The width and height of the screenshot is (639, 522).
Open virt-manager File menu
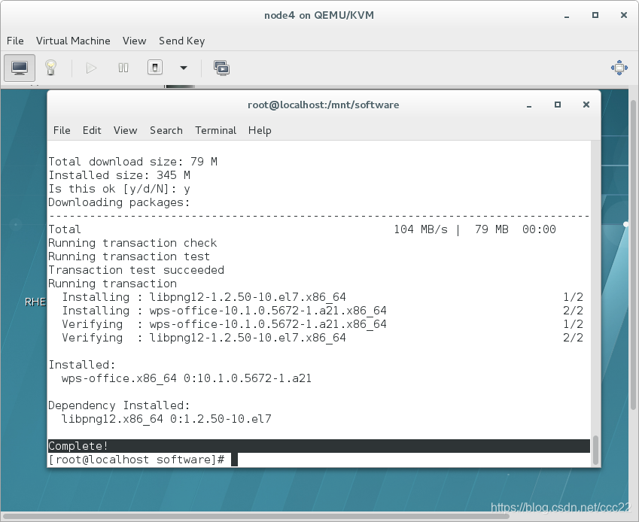(15, 41)
